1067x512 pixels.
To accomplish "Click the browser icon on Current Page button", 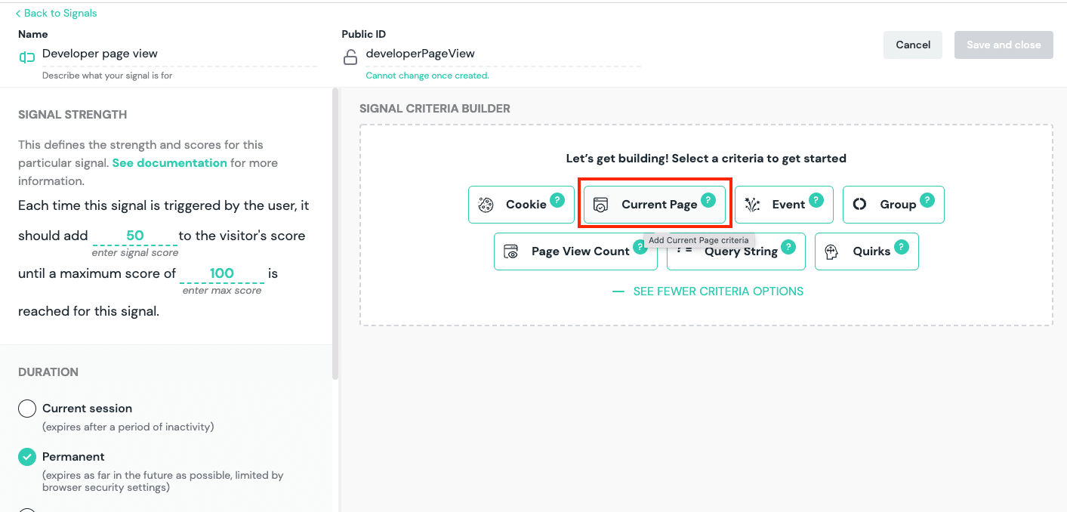I will [x=600, y=205].
